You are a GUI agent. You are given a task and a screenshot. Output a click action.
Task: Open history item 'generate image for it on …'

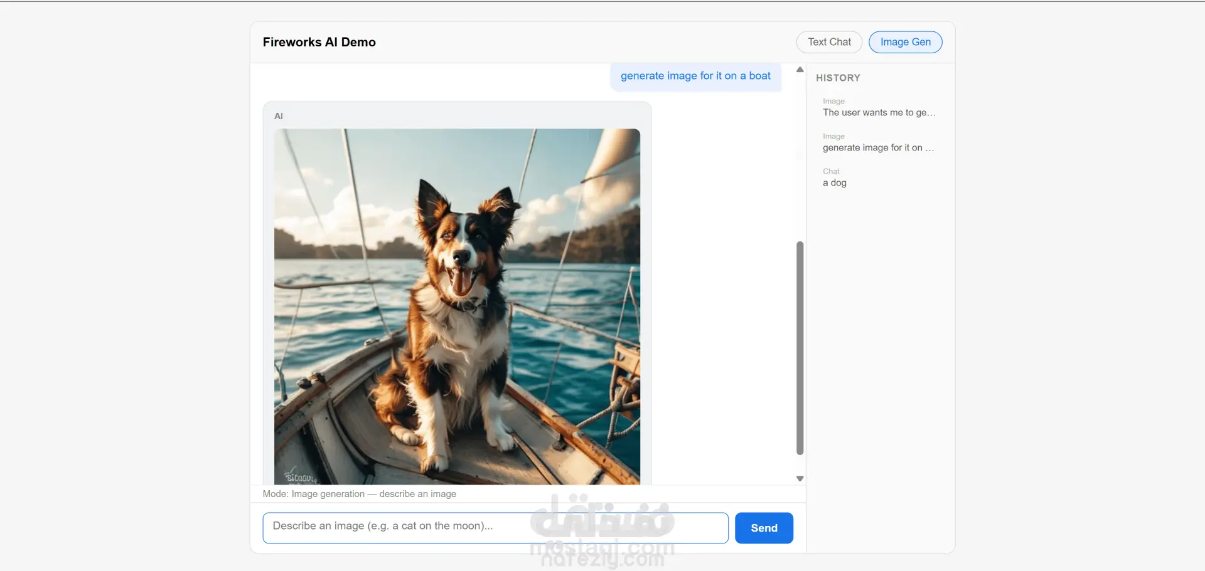point(879,143)
